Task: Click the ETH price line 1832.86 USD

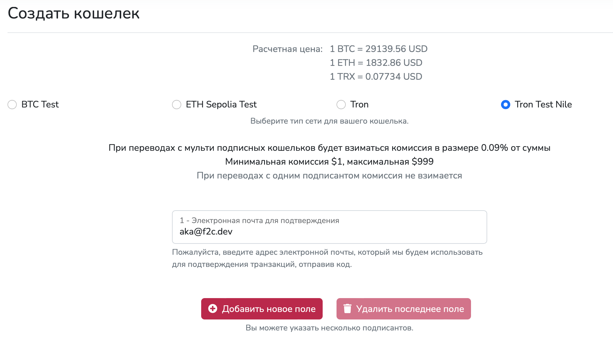Action: 376,63
